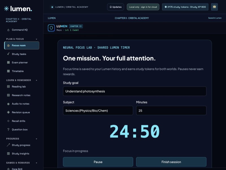Click the Core Drill icon
Image resolution: width=226 pixels, height=170 pixels.
[8, 169]
